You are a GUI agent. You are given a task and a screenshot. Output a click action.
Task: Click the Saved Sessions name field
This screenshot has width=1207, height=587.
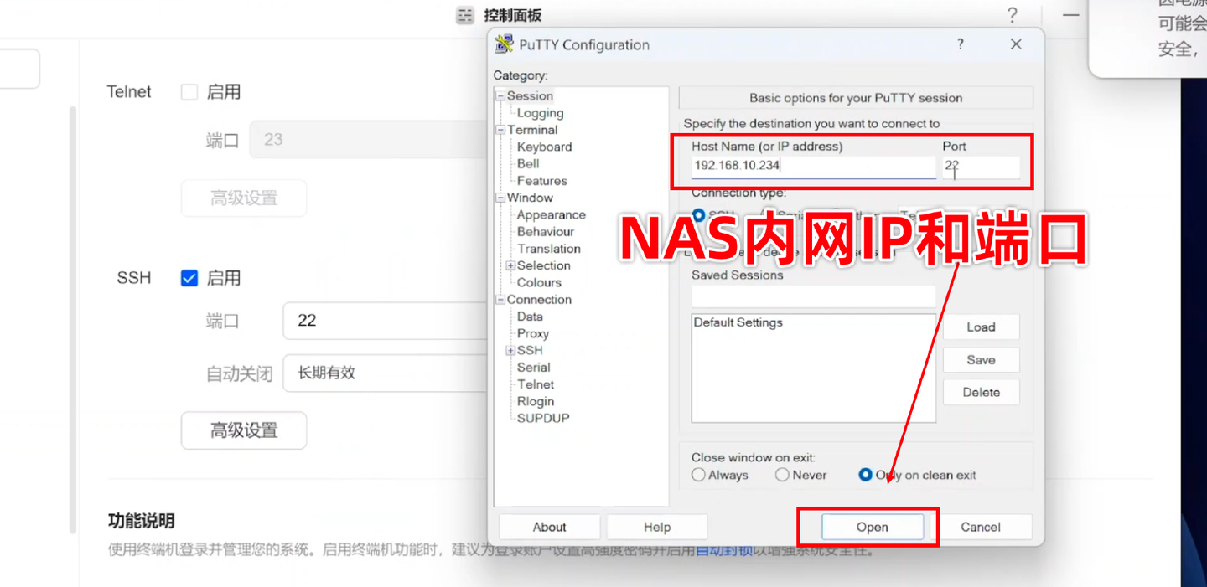coord(813,296)
